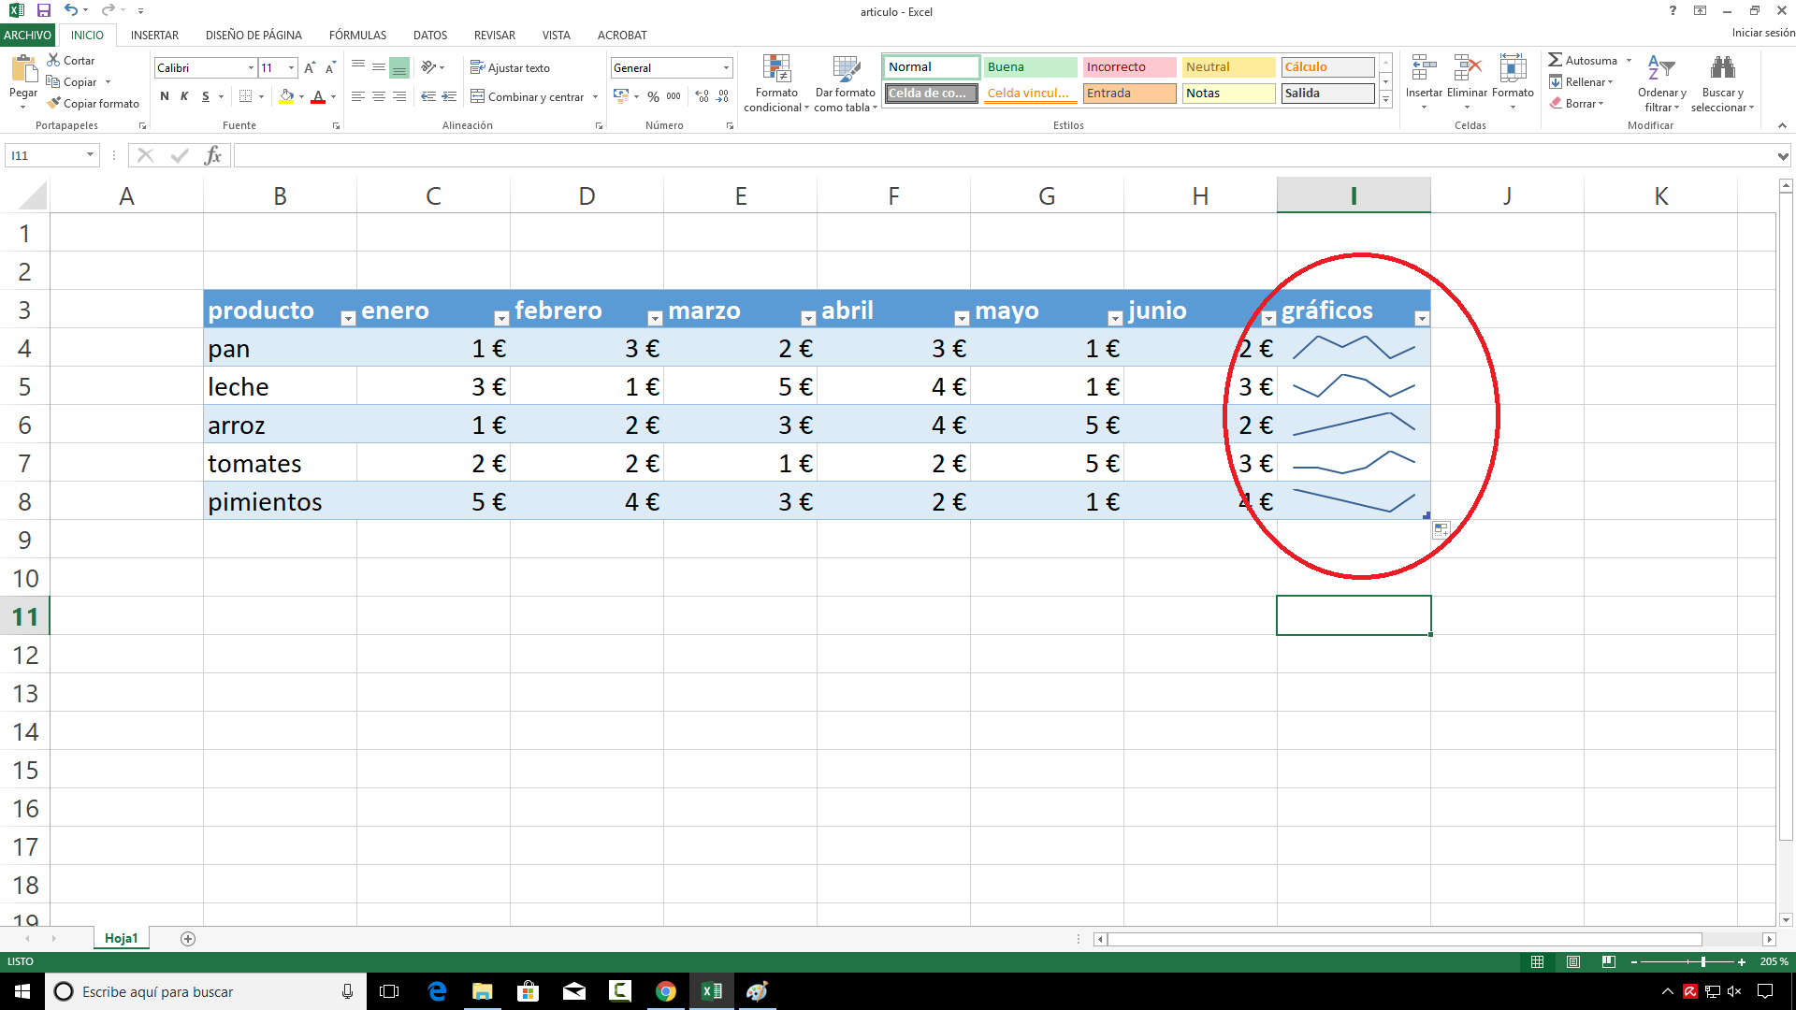Screen dimensions: 1796x1010
Task: Click the yellow fill color swatch button
Action: [286, 96]
